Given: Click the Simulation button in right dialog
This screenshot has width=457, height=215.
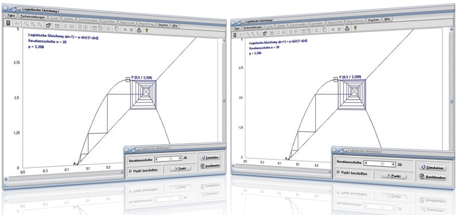Looking at the screenshot, I should point(432,168).
